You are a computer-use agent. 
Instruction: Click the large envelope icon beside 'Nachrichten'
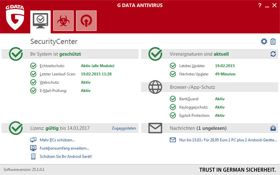pos(155,128)
